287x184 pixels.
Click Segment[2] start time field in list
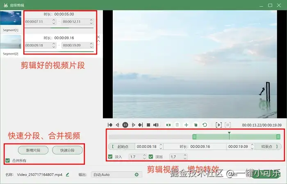(x=38, y=45)
